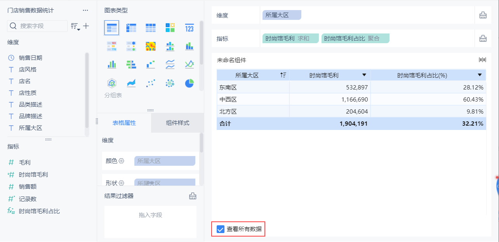This screenshot has height=242, width=499.
Task: Clear the 指标 bar with the broom icon
Action: pyautogui.click(x=483, y=39)
